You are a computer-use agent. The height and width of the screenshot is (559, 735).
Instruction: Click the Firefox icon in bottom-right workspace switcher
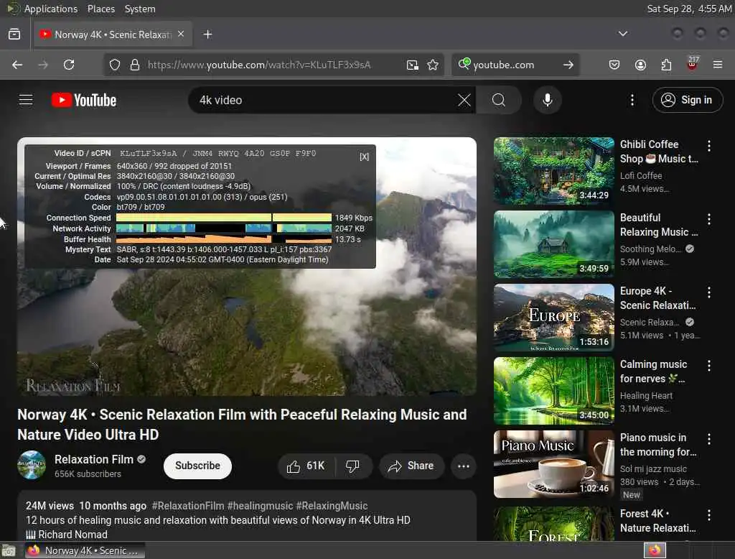tap(655, 550)
